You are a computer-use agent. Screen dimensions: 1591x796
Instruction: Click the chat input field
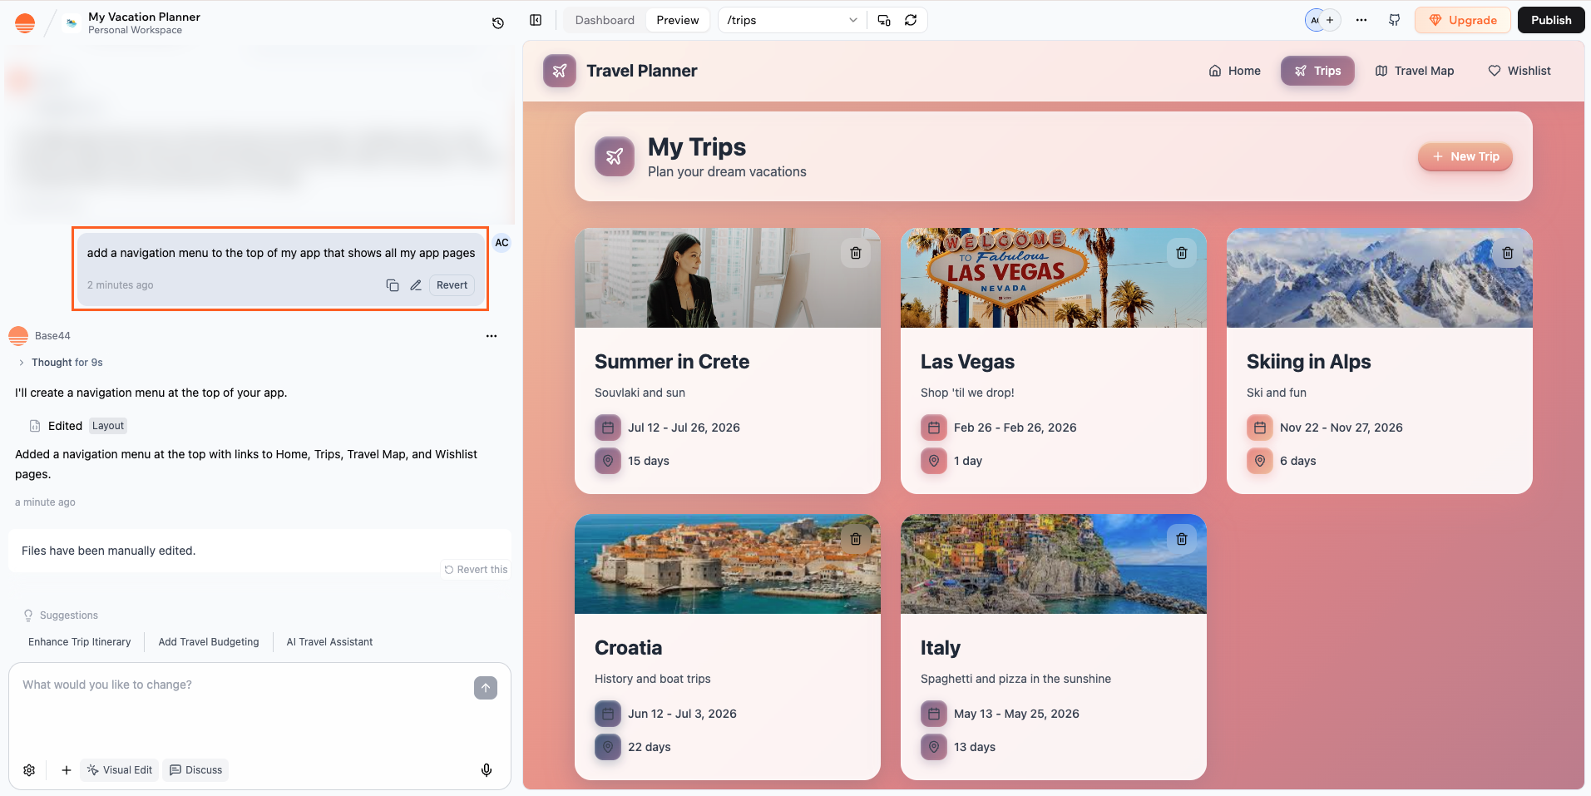pos(250,685)
